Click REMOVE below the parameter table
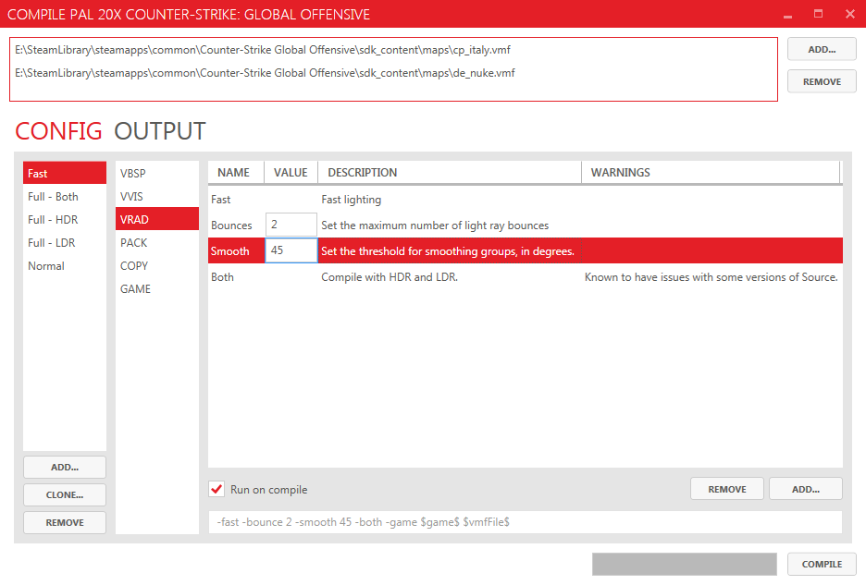866x585 pixels. [727, 489]
